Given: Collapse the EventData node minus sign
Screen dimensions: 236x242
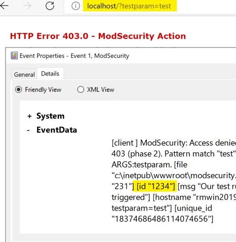Looking at the screenshot, I should coord(28,130).
